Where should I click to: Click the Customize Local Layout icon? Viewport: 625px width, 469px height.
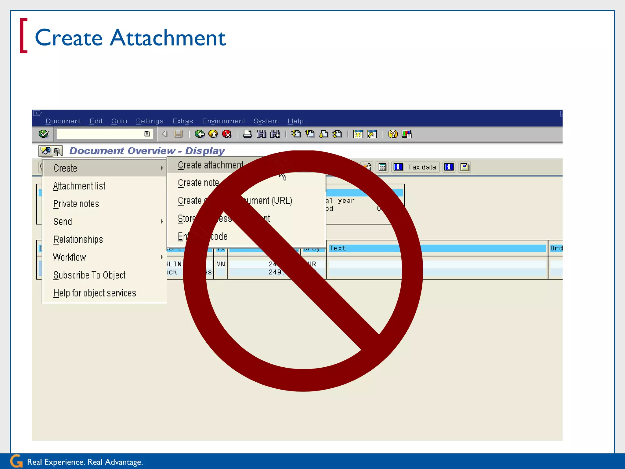click(x=406, y=134)
